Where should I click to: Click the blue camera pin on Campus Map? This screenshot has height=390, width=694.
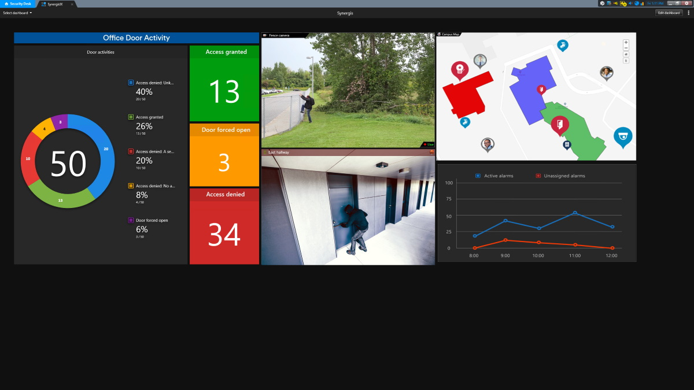click(623, 136)
